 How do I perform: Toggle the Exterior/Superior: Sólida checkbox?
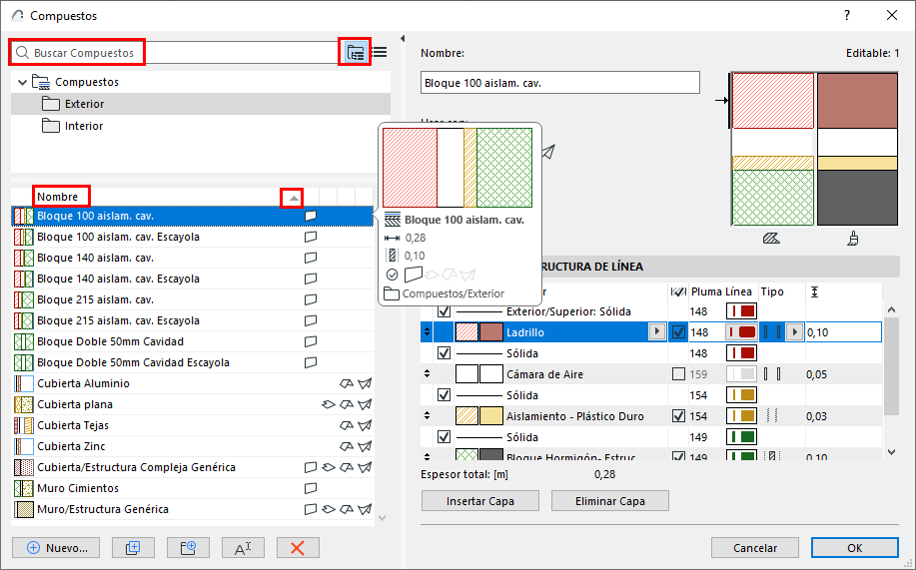click(444, 311)
